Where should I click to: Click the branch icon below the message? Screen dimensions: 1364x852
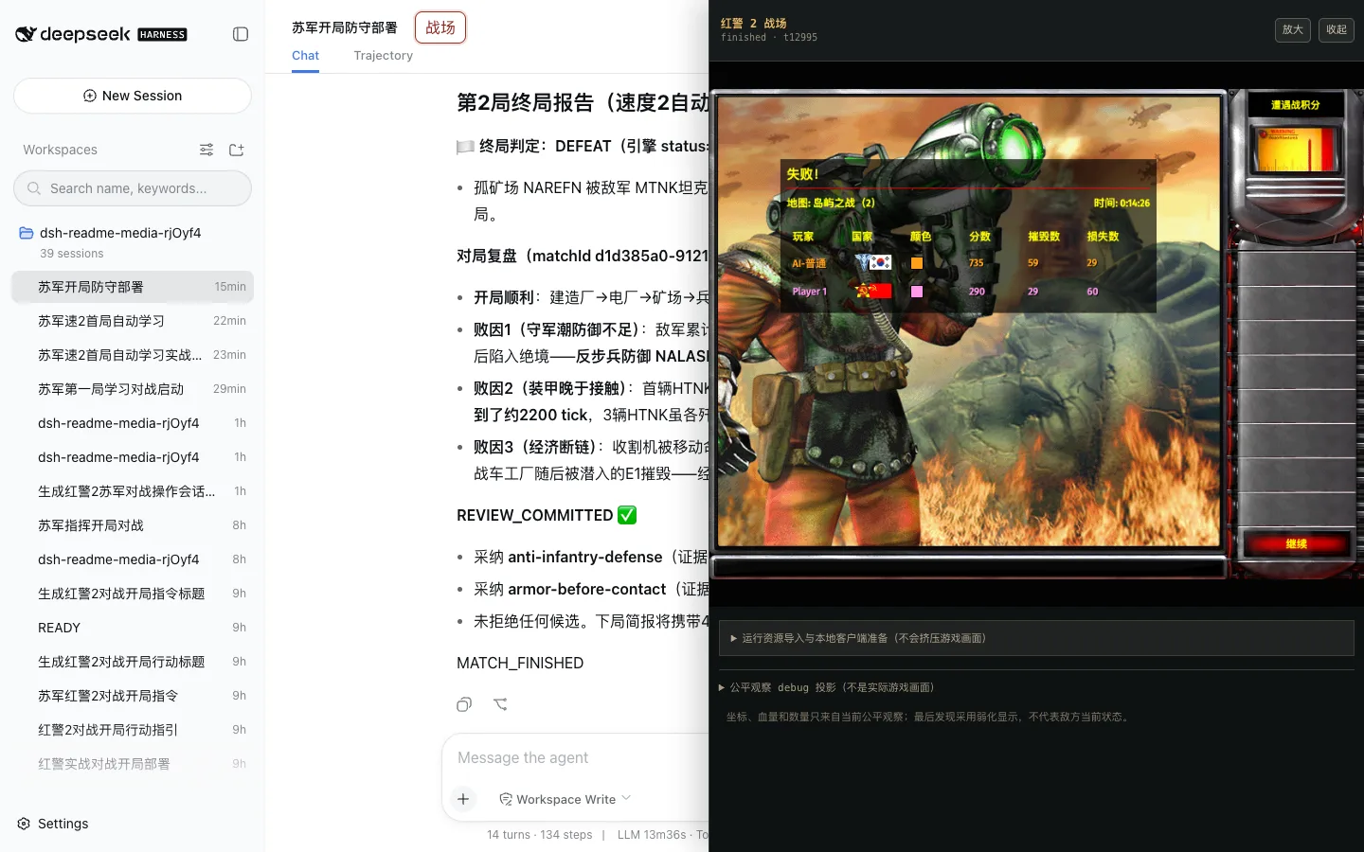coord(500,704)
